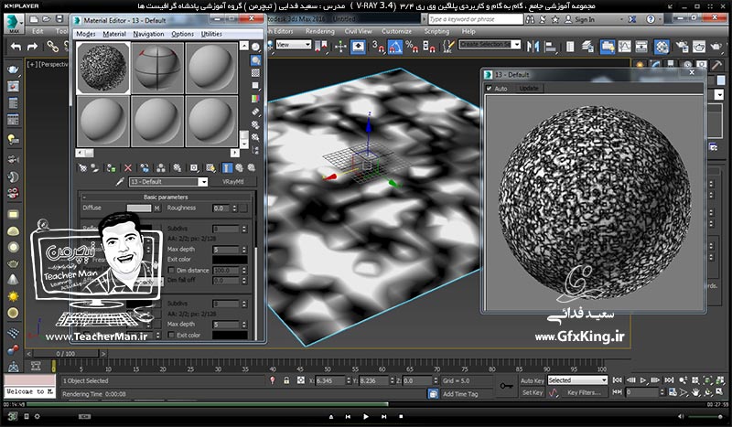The height and width of the screenshot is (427, 732).
Task: Open the Align tool icon
Action: (551, 47)
